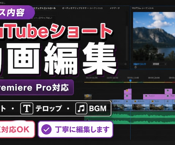175x145 pixels.
Task: Click the boxed T telop icon
Action: tap(27, 108)
